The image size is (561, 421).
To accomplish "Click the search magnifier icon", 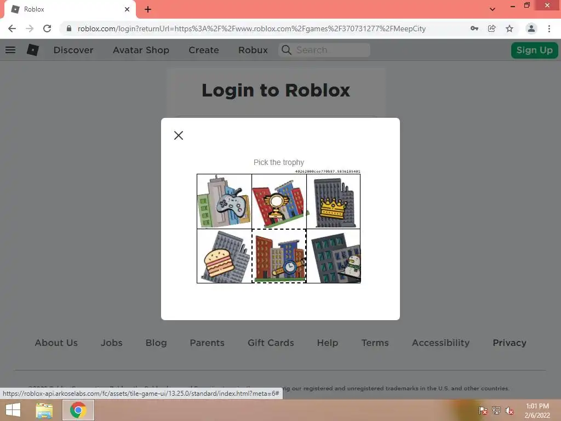I will [286, 50].
